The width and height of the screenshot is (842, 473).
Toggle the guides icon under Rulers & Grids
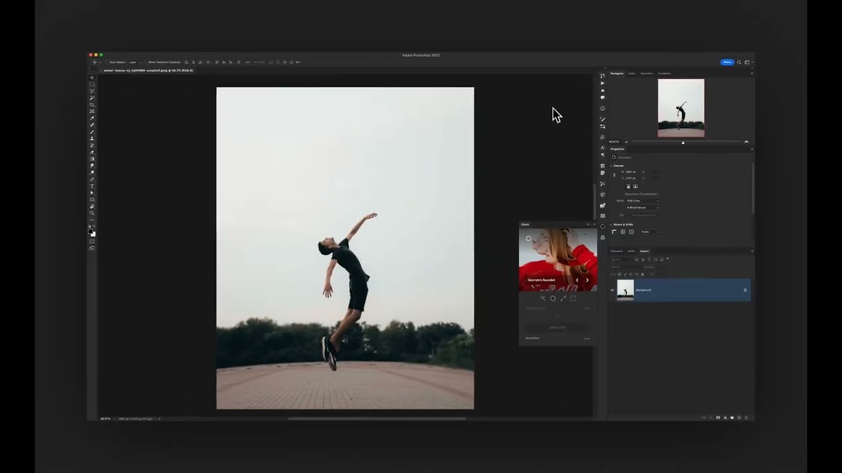coord(631,232)
